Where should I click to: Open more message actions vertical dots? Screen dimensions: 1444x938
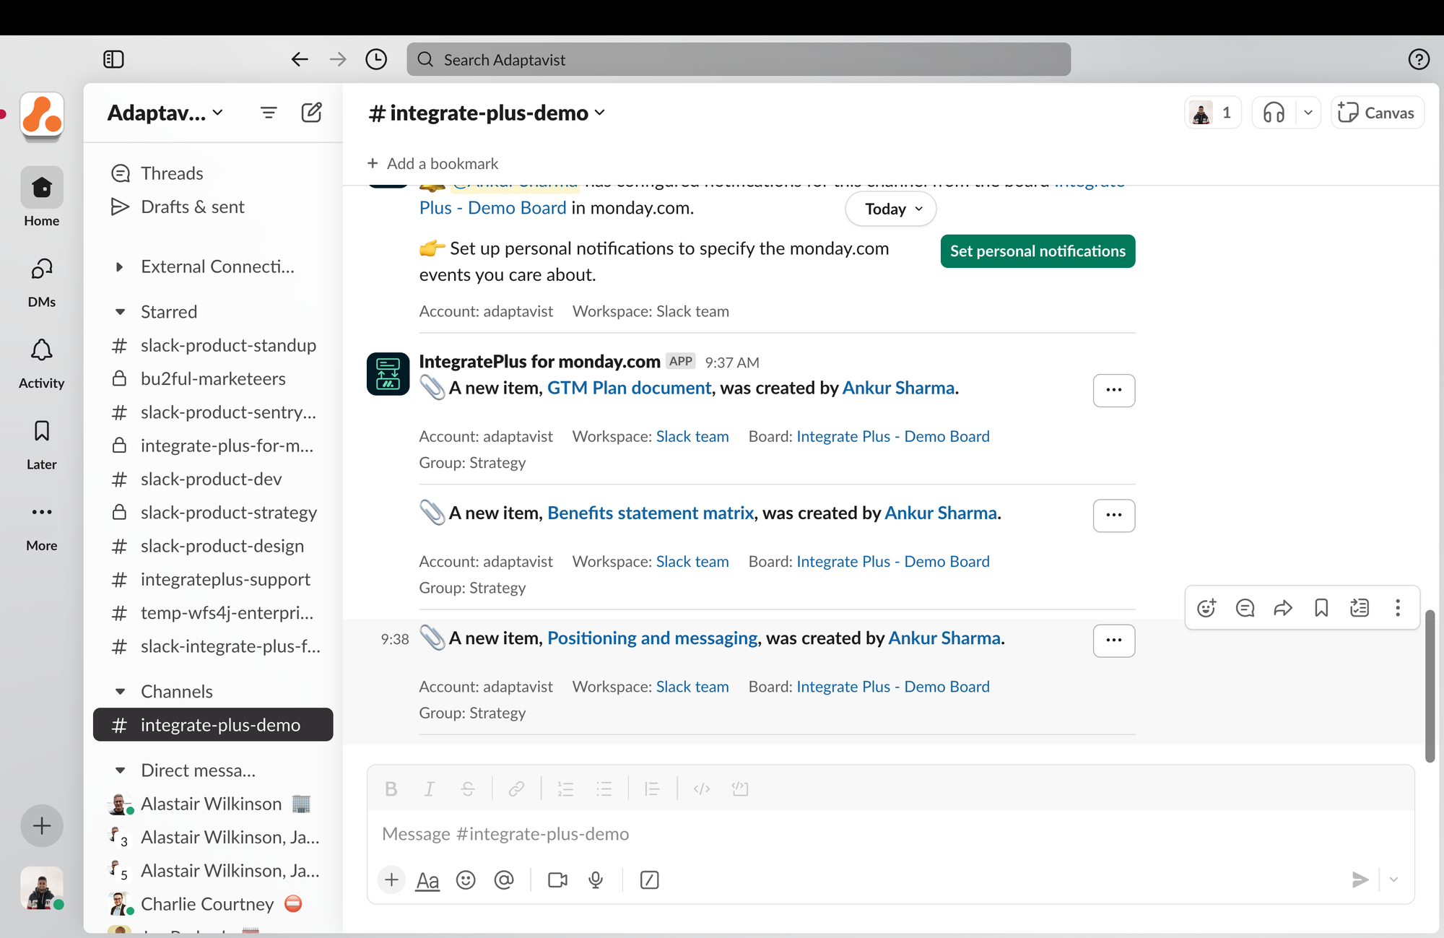tap(1398, 608)
